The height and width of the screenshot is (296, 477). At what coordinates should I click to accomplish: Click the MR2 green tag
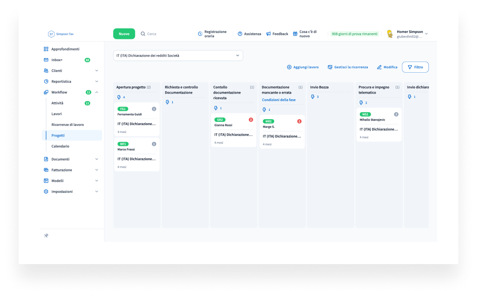(268, 121)
